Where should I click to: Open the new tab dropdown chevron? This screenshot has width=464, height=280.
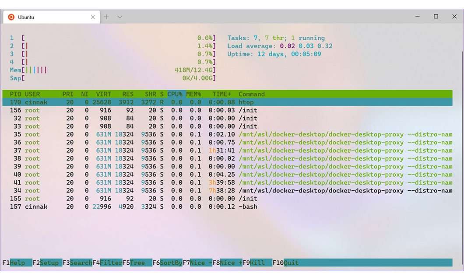[119, 17]
